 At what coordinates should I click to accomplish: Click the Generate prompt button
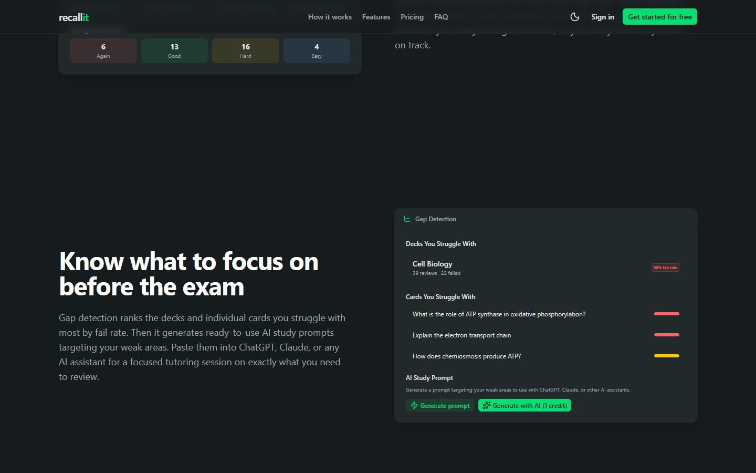point(440,405)
